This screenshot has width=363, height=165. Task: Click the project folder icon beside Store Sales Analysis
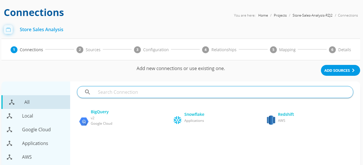point(8,30)
